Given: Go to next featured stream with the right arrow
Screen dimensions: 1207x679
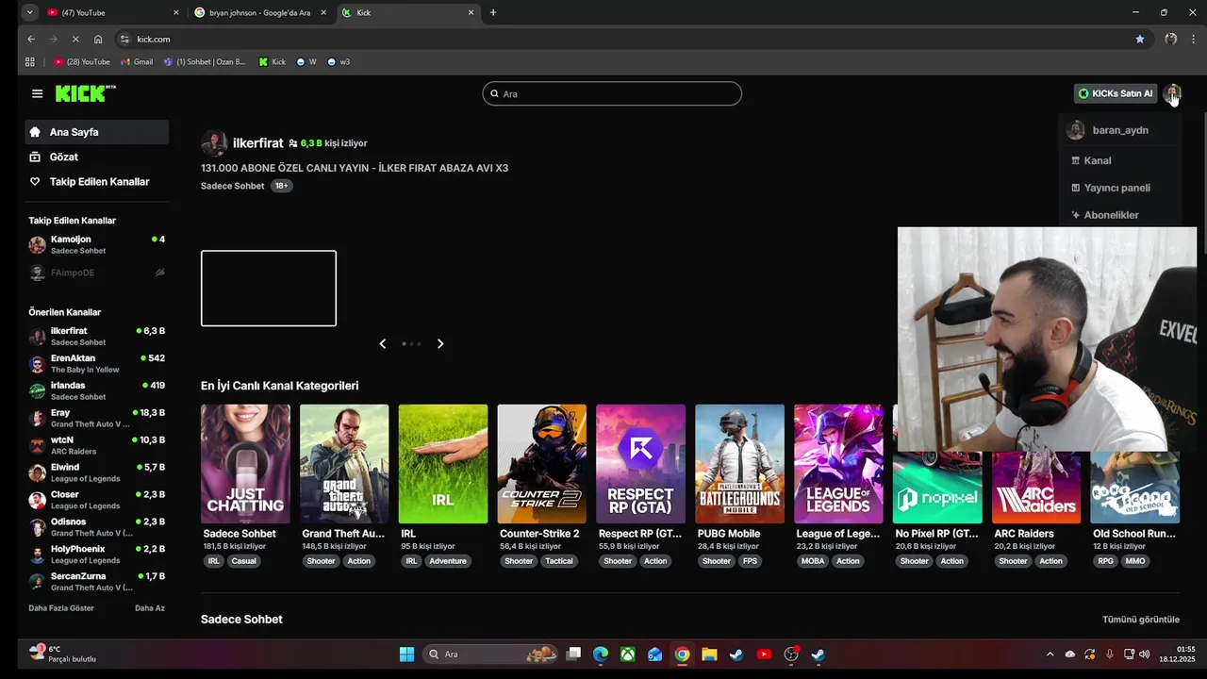Looking at the screenshot, I should pos(440,343).
